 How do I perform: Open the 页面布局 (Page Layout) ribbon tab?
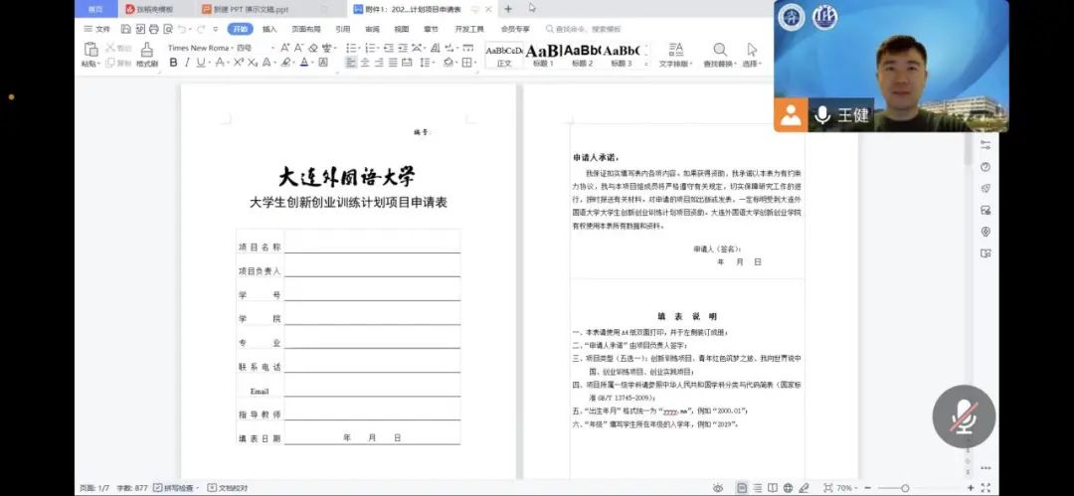pos(306,29)
